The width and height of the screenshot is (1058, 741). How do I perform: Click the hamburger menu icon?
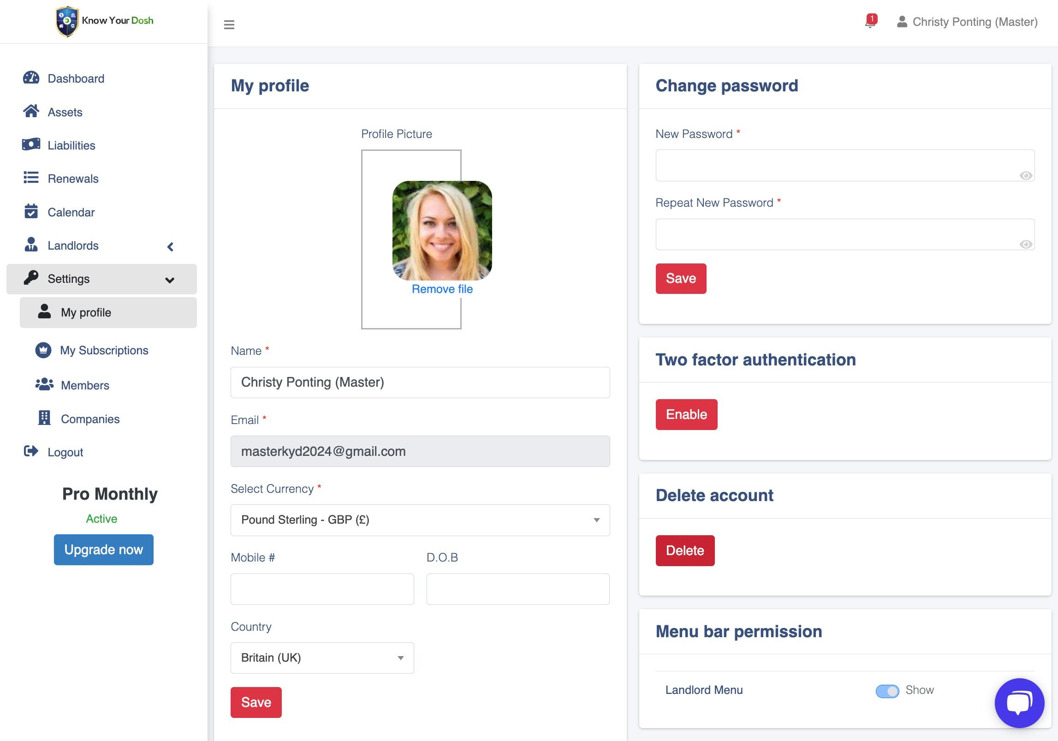pos(229,24)
